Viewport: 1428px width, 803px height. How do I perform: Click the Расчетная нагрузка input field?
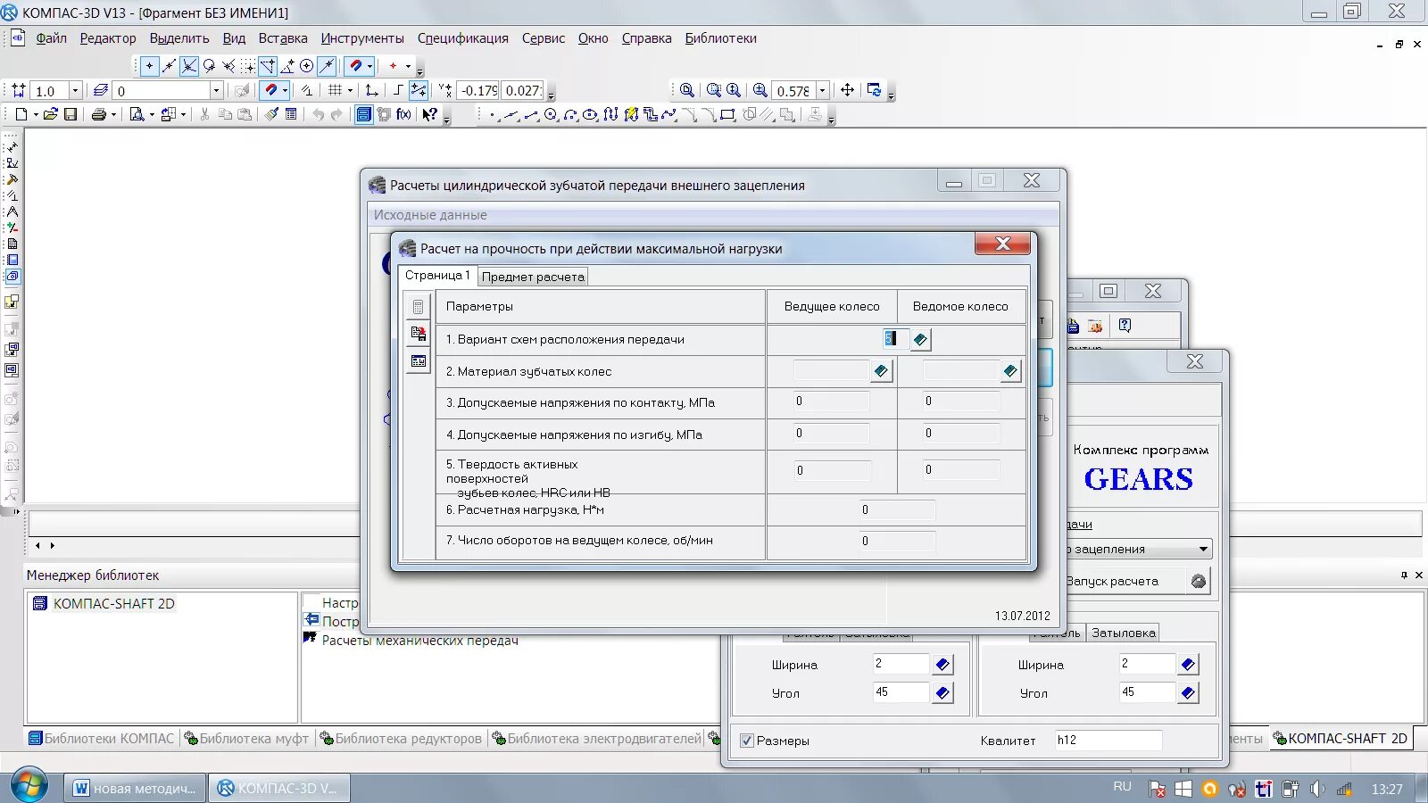click(x=897, y=510)
